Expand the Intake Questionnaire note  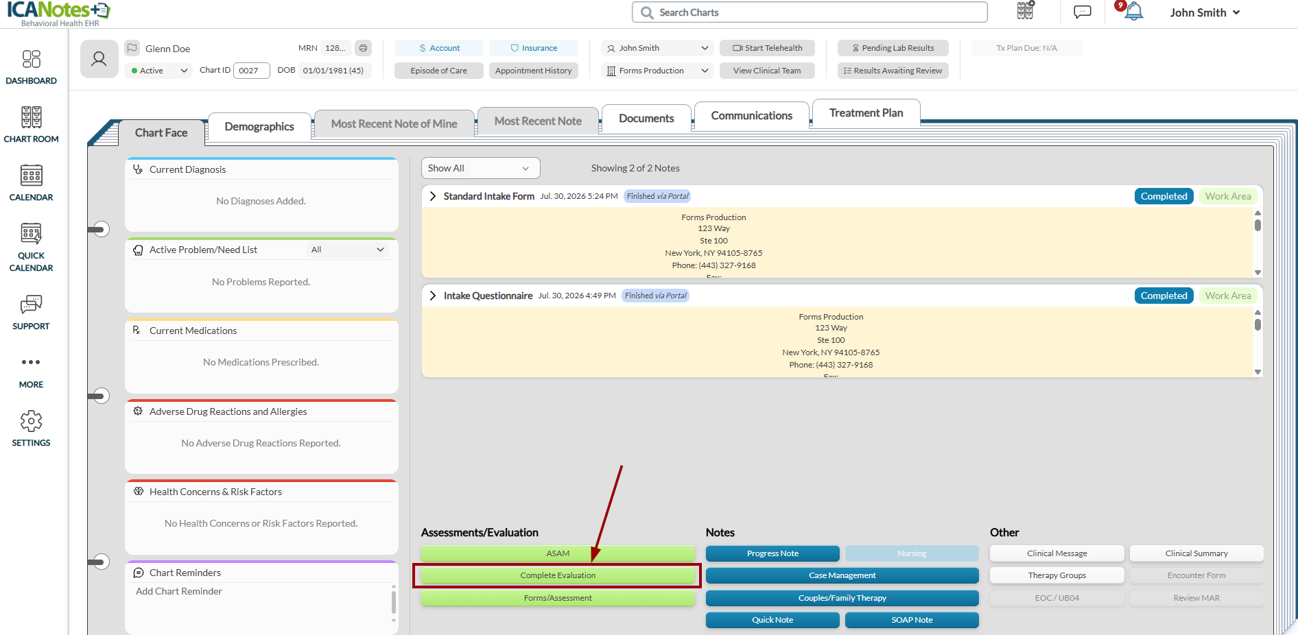432,296
